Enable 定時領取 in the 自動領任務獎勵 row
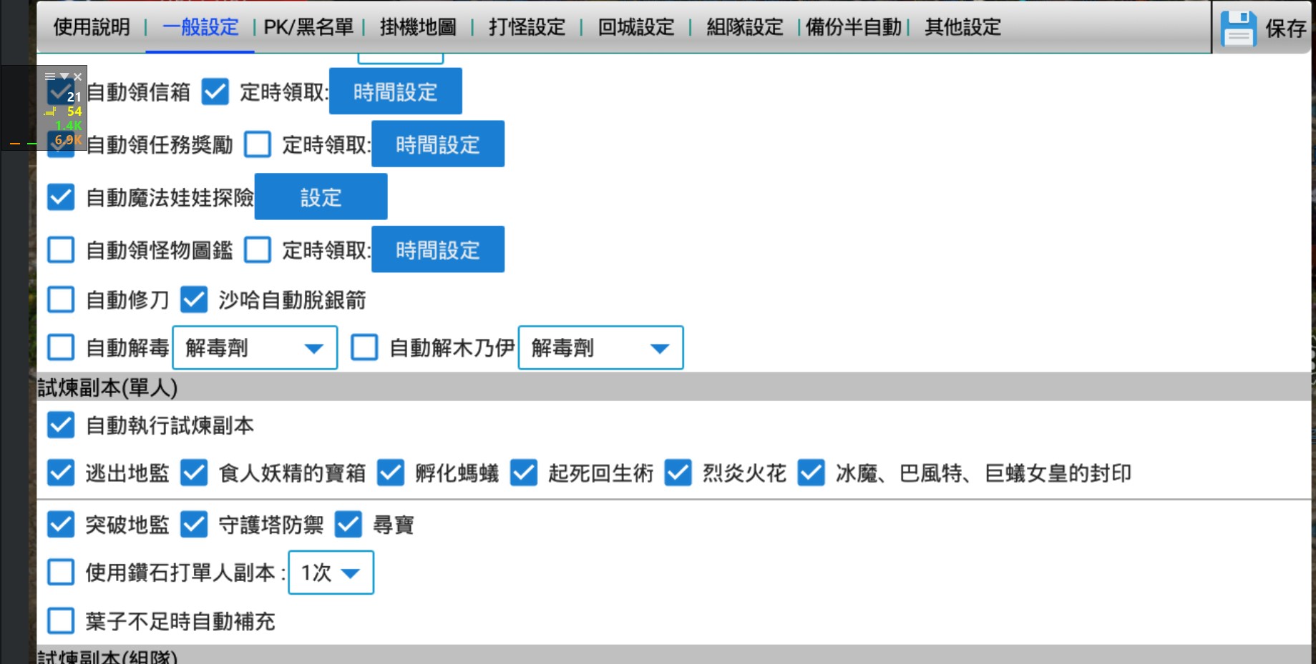 [x=257, y=144]
